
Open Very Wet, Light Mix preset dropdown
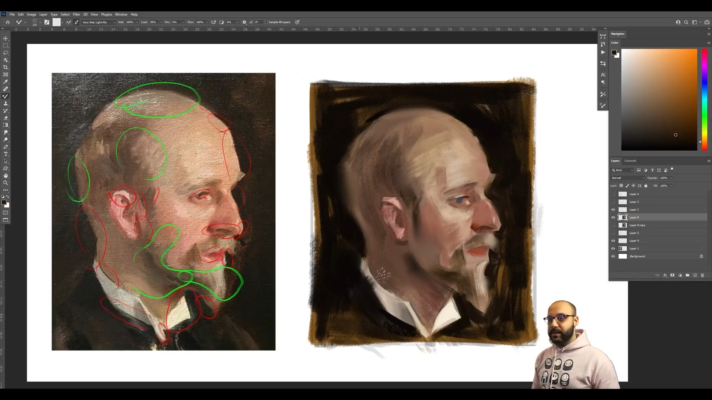coord(98,22)
